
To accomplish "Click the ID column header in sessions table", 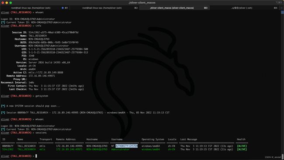I will (4, 139).
